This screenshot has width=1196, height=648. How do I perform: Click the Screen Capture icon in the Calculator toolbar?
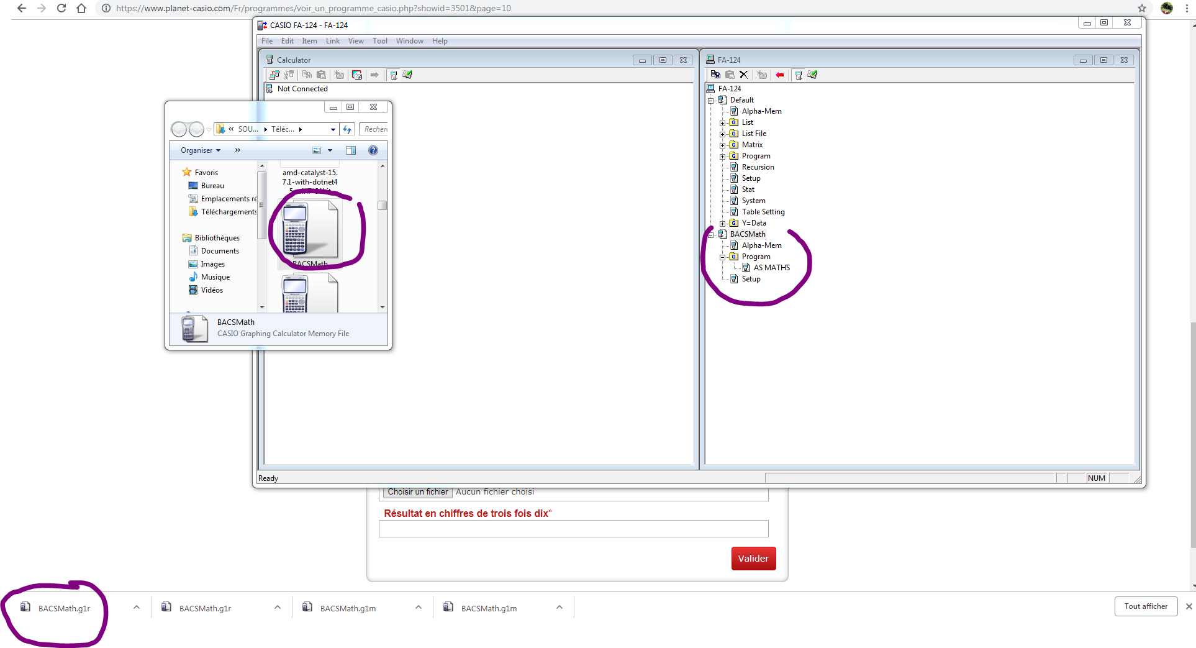click(x=357, y=75)
